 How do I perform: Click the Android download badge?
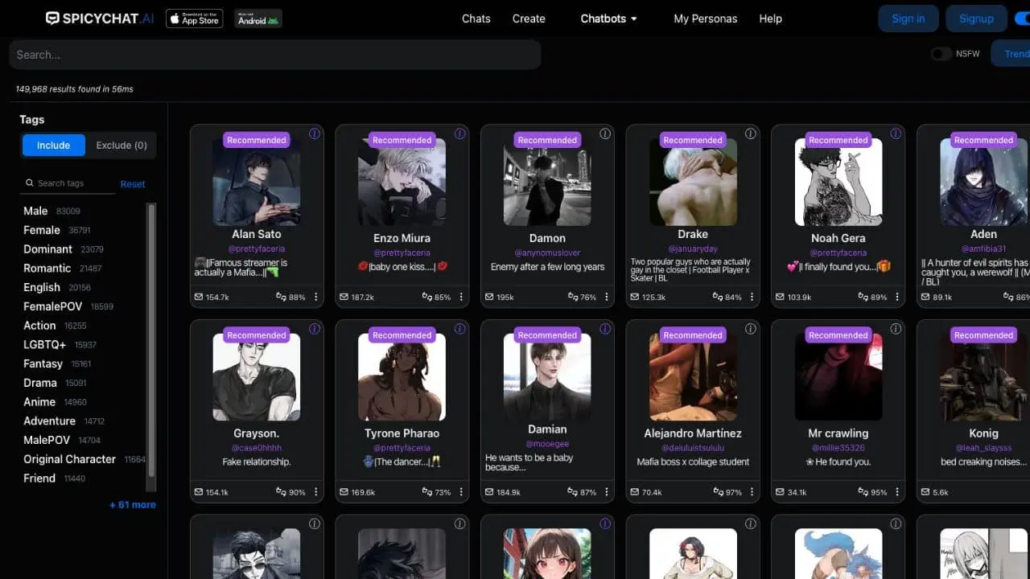point(257,18)
